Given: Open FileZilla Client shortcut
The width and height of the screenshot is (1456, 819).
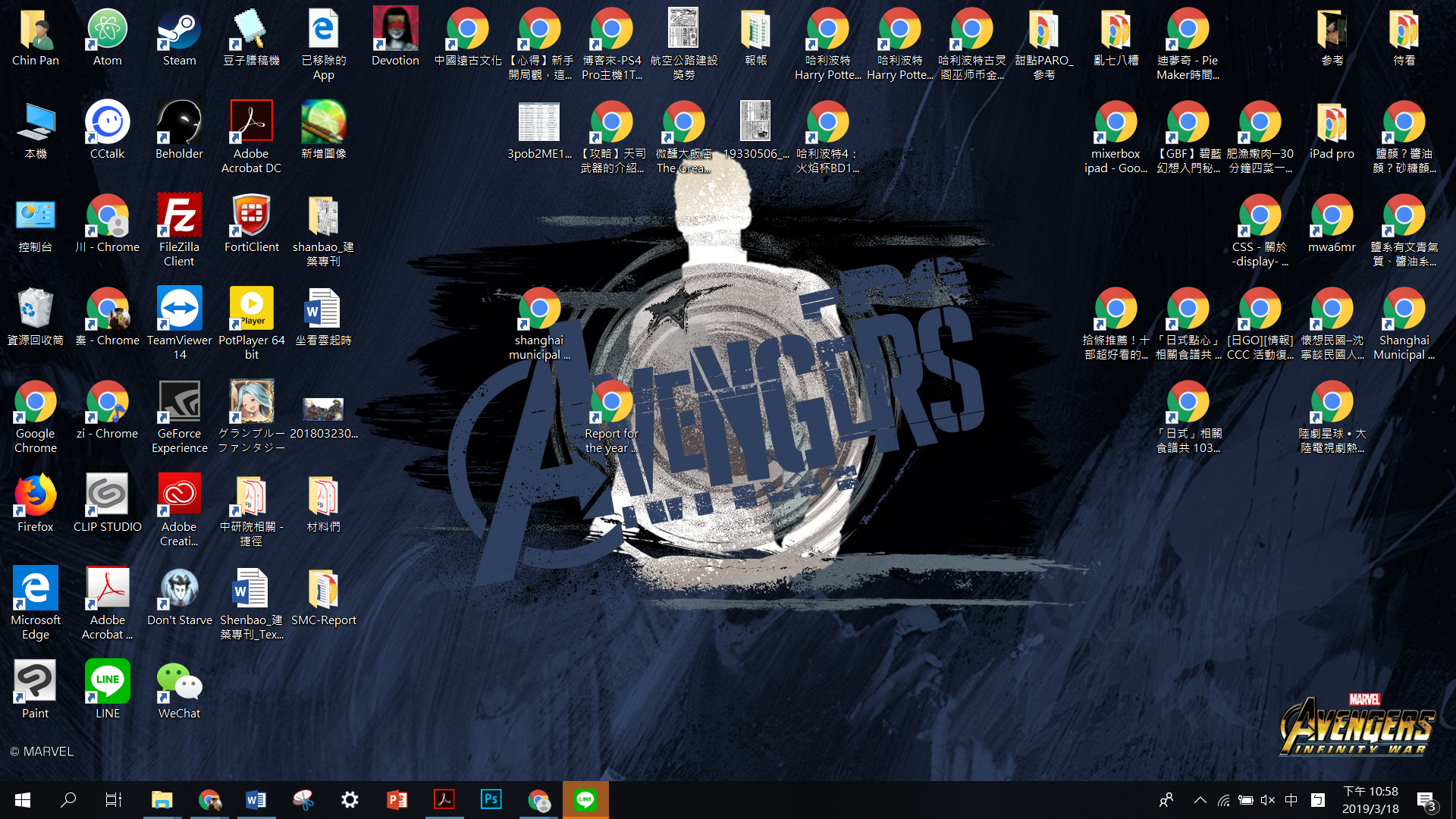Looking at the screenshot, I should click(179, 231).
